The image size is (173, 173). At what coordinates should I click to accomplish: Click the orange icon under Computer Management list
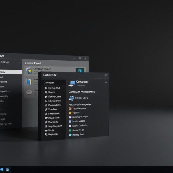pyautogui.click(x=70, y=109)
